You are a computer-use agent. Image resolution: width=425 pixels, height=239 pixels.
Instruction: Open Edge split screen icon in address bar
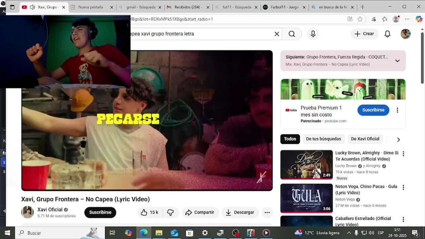coord(350,19)
